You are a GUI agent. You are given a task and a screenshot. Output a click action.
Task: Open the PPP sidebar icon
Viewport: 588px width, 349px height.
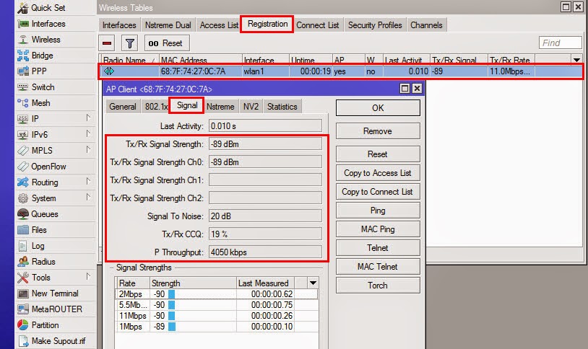[23, 71]
